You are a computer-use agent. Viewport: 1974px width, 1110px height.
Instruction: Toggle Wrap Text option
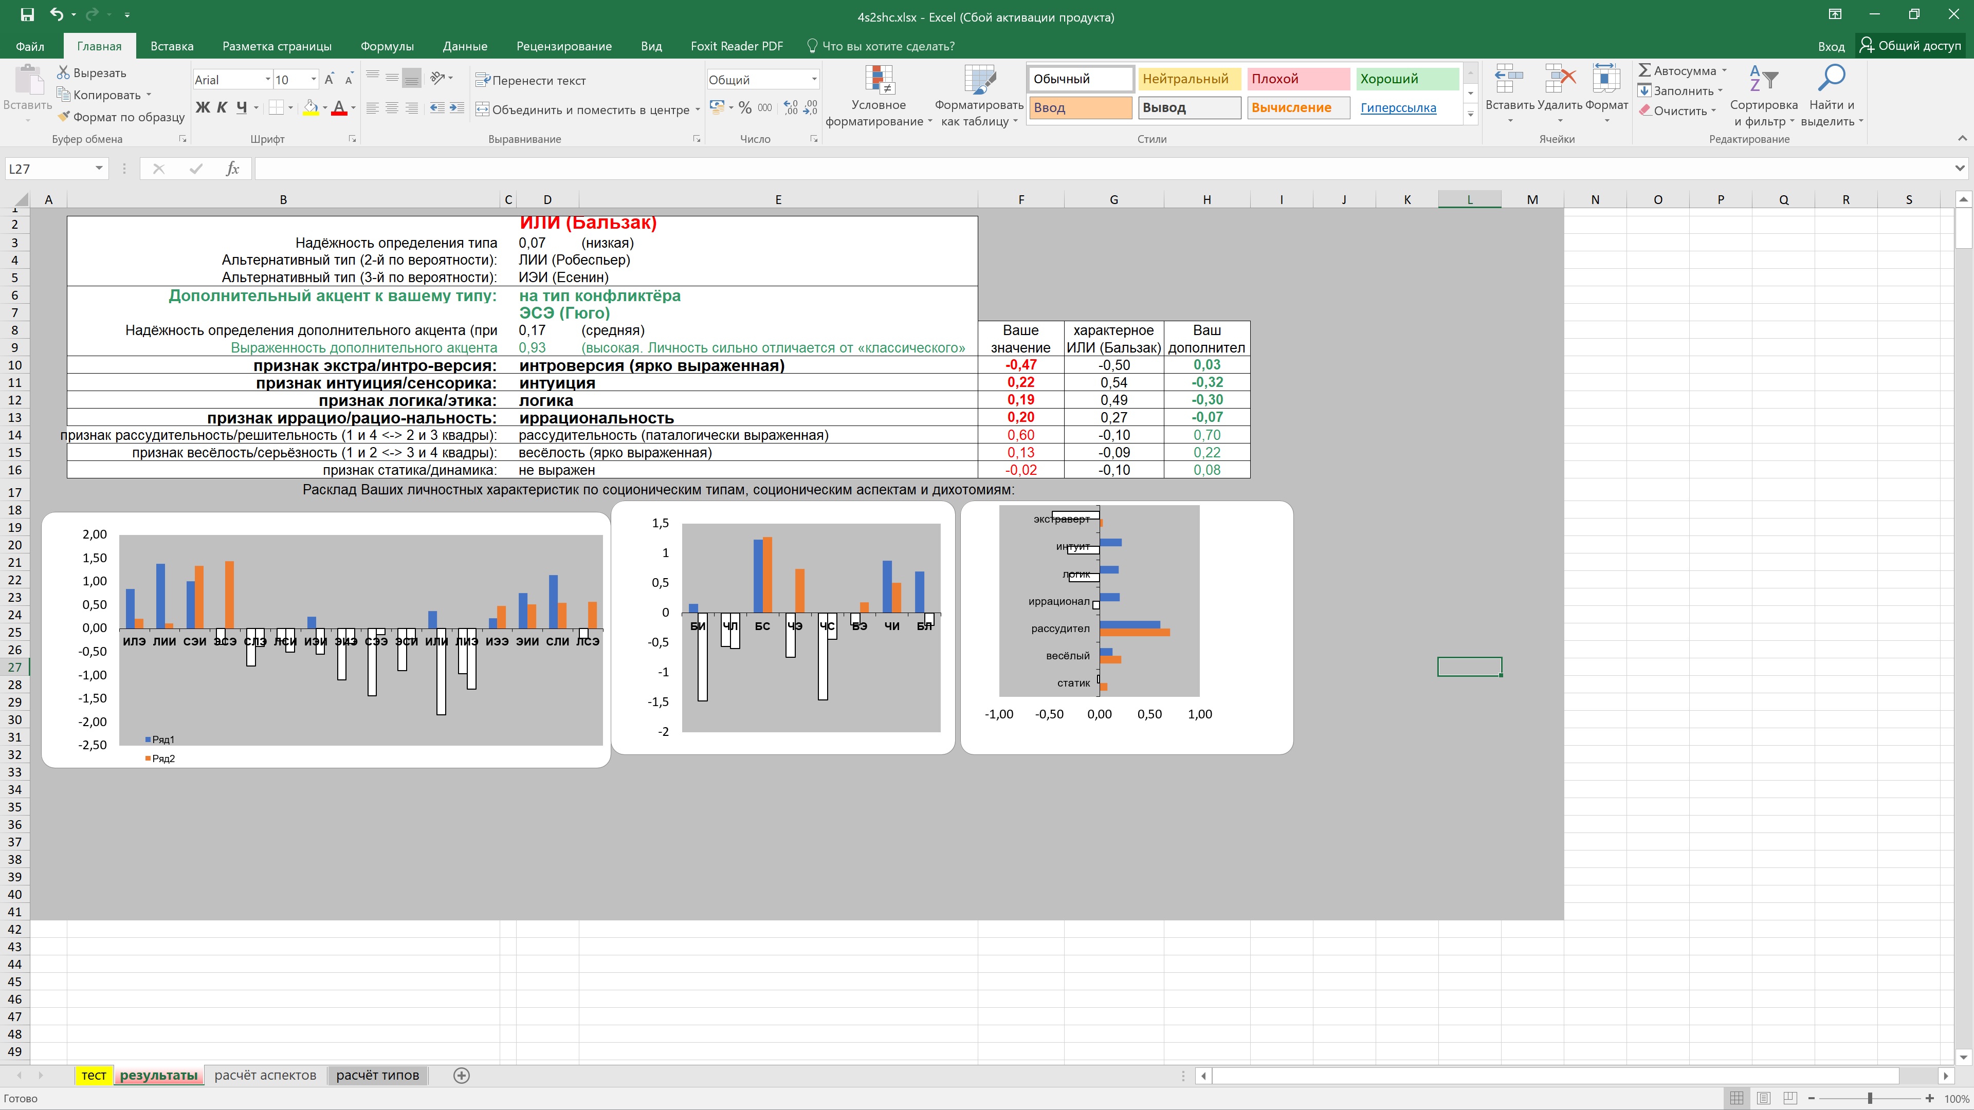pyautogui.click(x=531, y=81)
